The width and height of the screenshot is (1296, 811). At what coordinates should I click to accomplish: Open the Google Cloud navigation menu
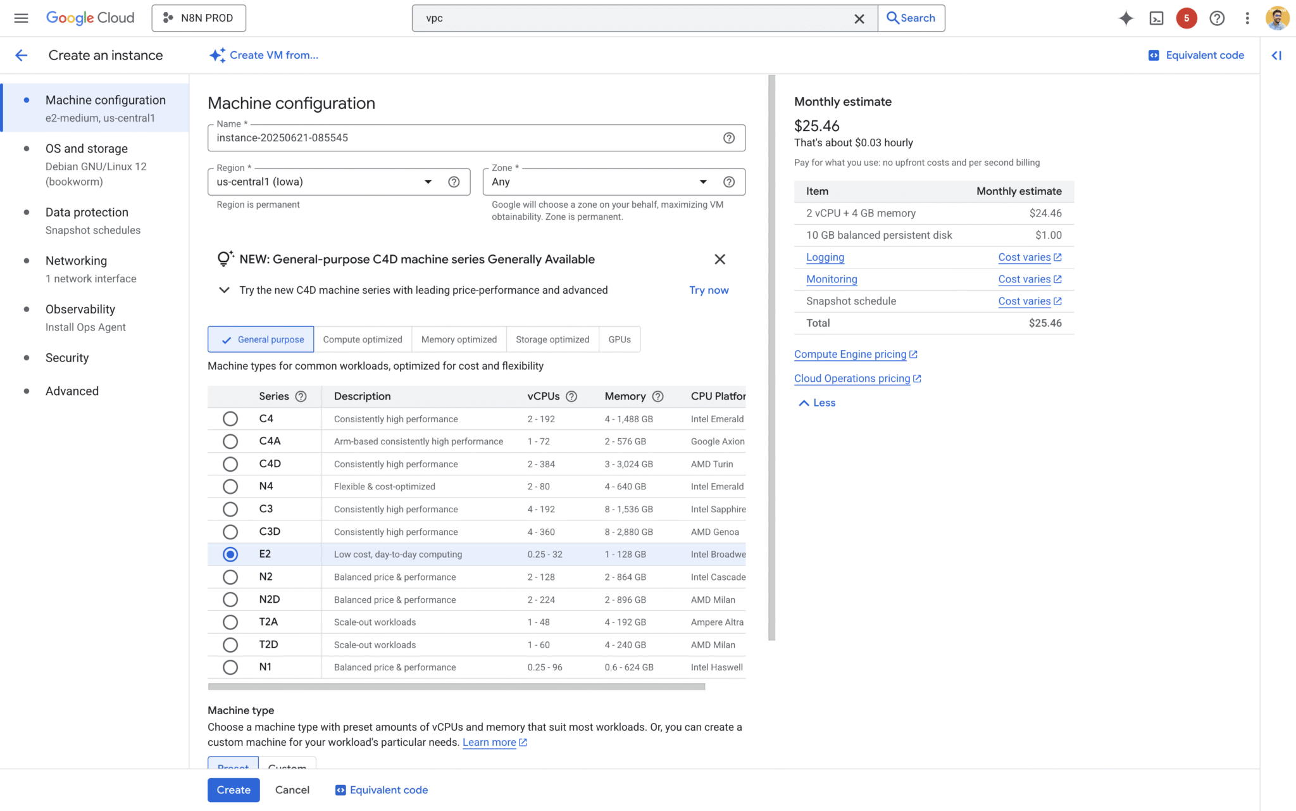tap(21, 18)
